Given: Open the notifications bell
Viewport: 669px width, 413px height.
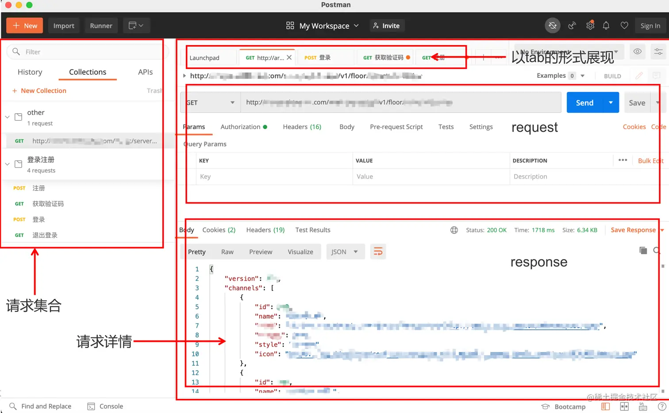Looking at the screenshot, I should 606,26.
